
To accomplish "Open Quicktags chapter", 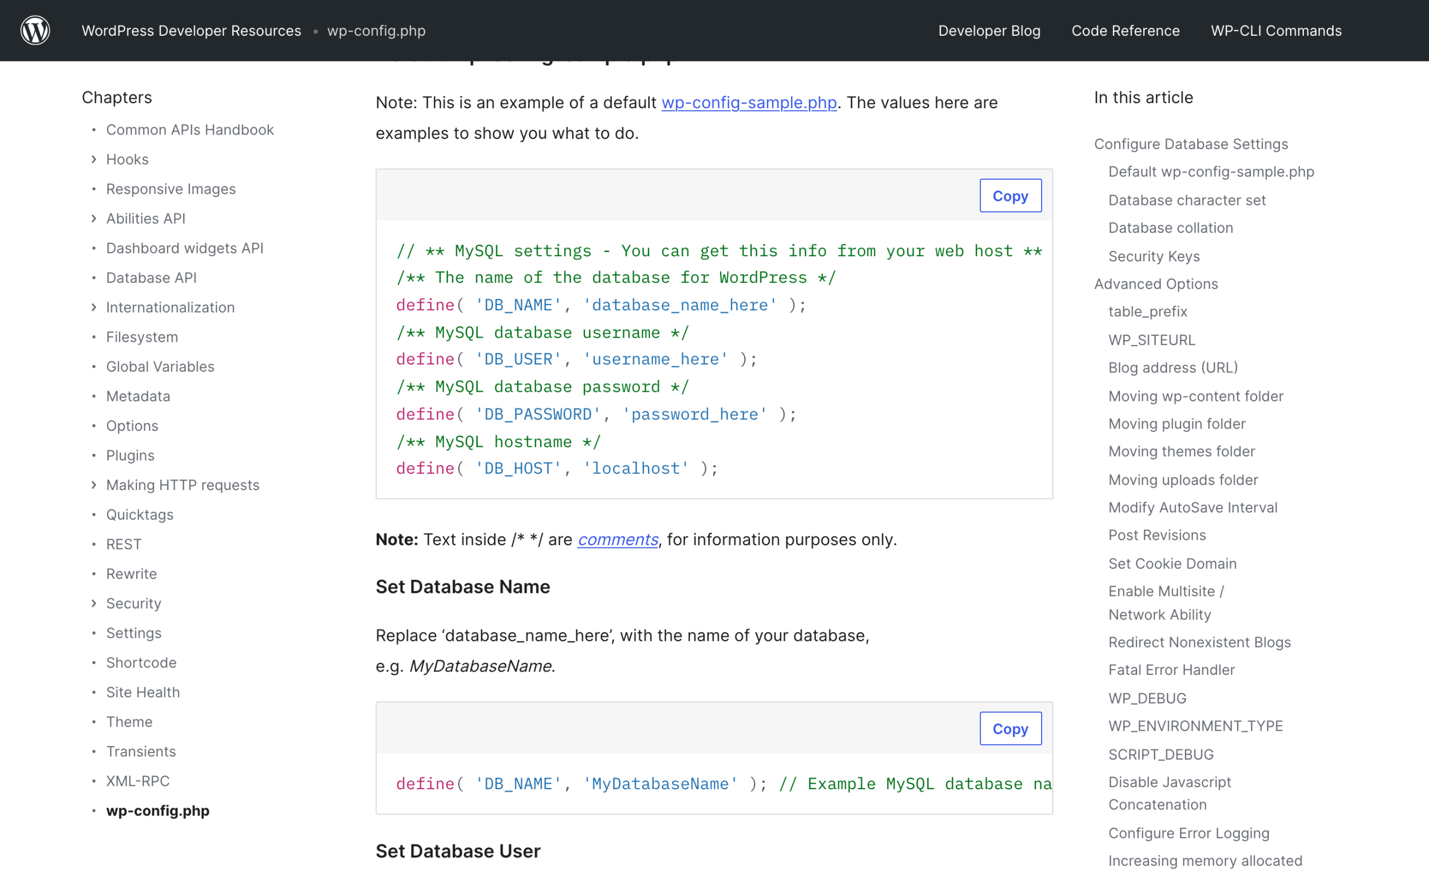I will [x=140, y=515].
